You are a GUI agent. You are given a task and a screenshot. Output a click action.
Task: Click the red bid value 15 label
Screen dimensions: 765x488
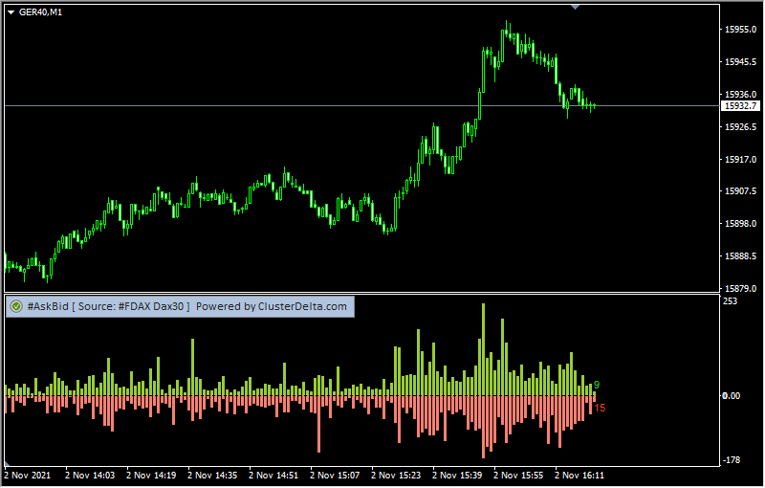600,408
